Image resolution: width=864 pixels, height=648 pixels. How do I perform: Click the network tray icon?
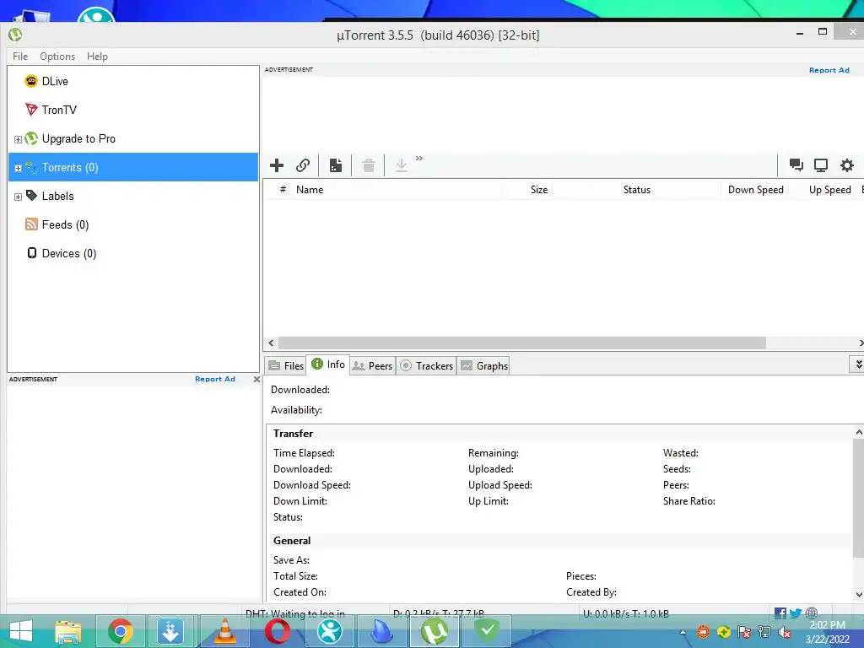(x=764, y=632)
